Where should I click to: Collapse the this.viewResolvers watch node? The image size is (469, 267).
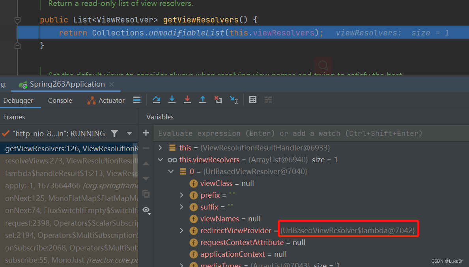[x=160, y=159]
